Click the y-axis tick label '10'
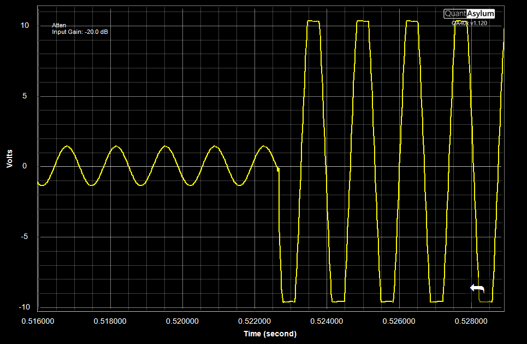Image resolution: width=527 pixels, height=344 pixels. (25, 26)
